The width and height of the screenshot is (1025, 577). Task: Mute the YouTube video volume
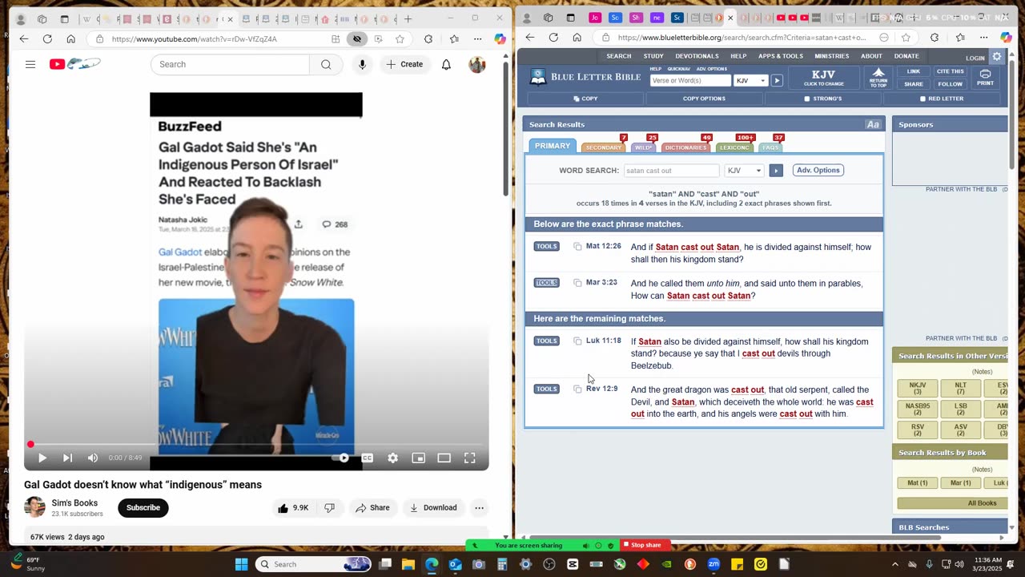[93, 458]
